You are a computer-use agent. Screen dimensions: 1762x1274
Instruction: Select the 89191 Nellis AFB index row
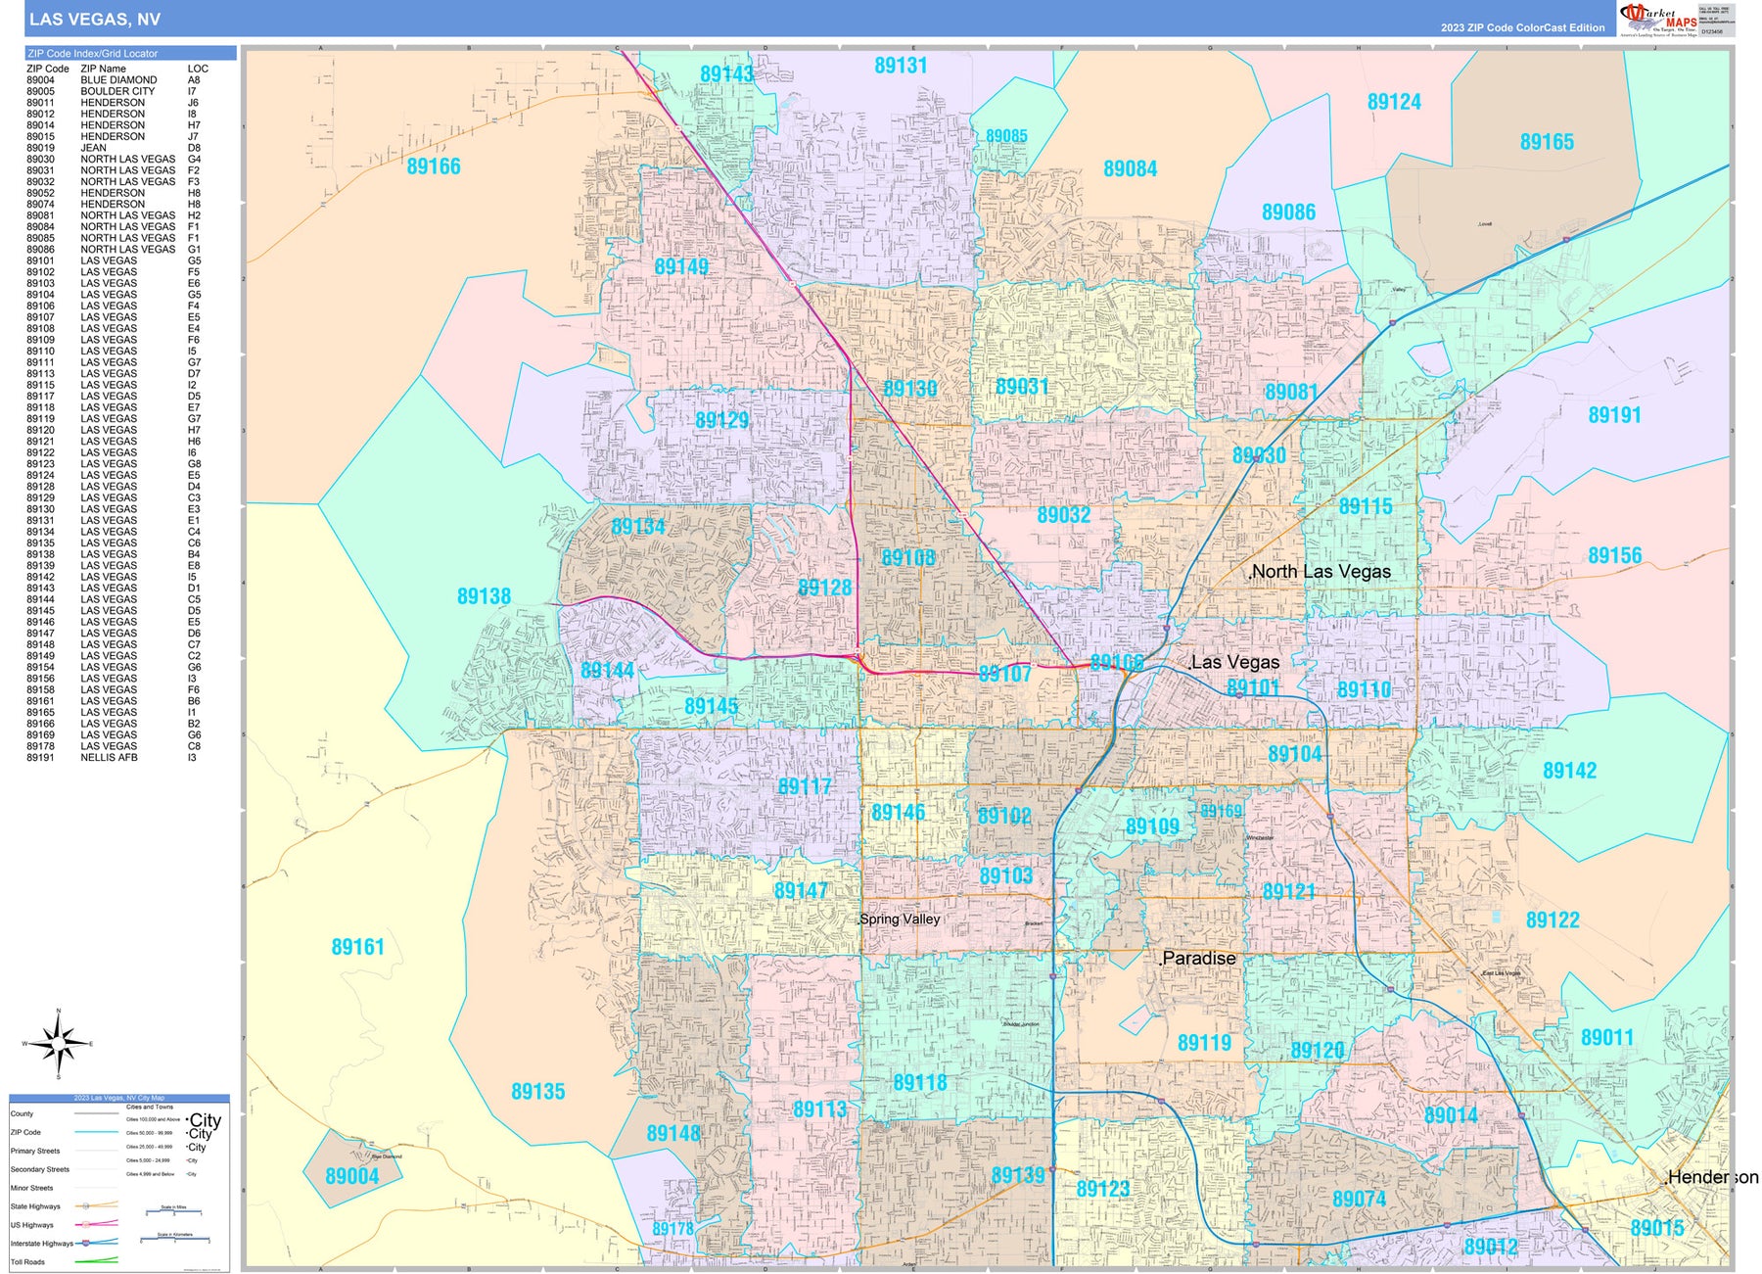pyautogui.click(x=113, y=757)
